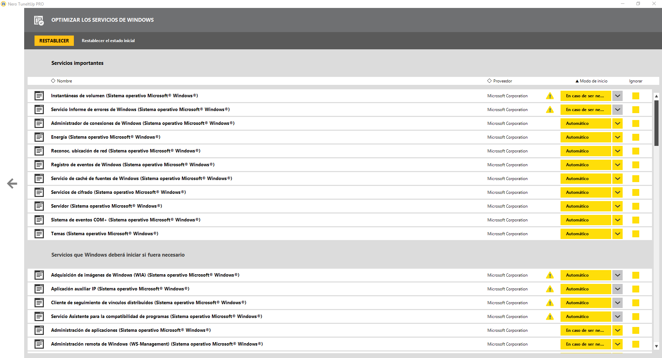This screenshot has width=662, height=358.
Task: Click the scrollbar up arrow
Action: (656, 96)
